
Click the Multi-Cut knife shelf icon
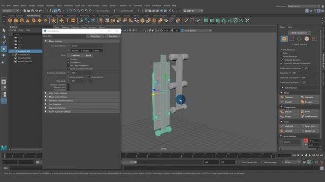coord(186,20)
